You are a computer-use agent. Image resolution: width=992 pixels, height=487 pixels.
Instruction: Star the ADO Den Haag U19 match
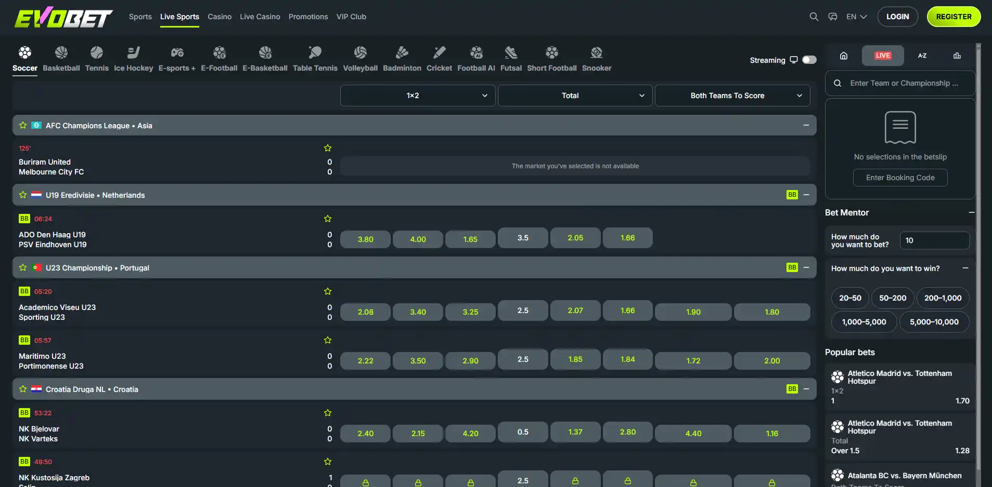328,219
